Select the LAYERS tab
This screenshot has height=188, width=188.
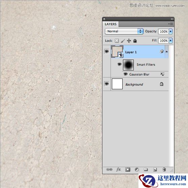(x=111, y=24)
